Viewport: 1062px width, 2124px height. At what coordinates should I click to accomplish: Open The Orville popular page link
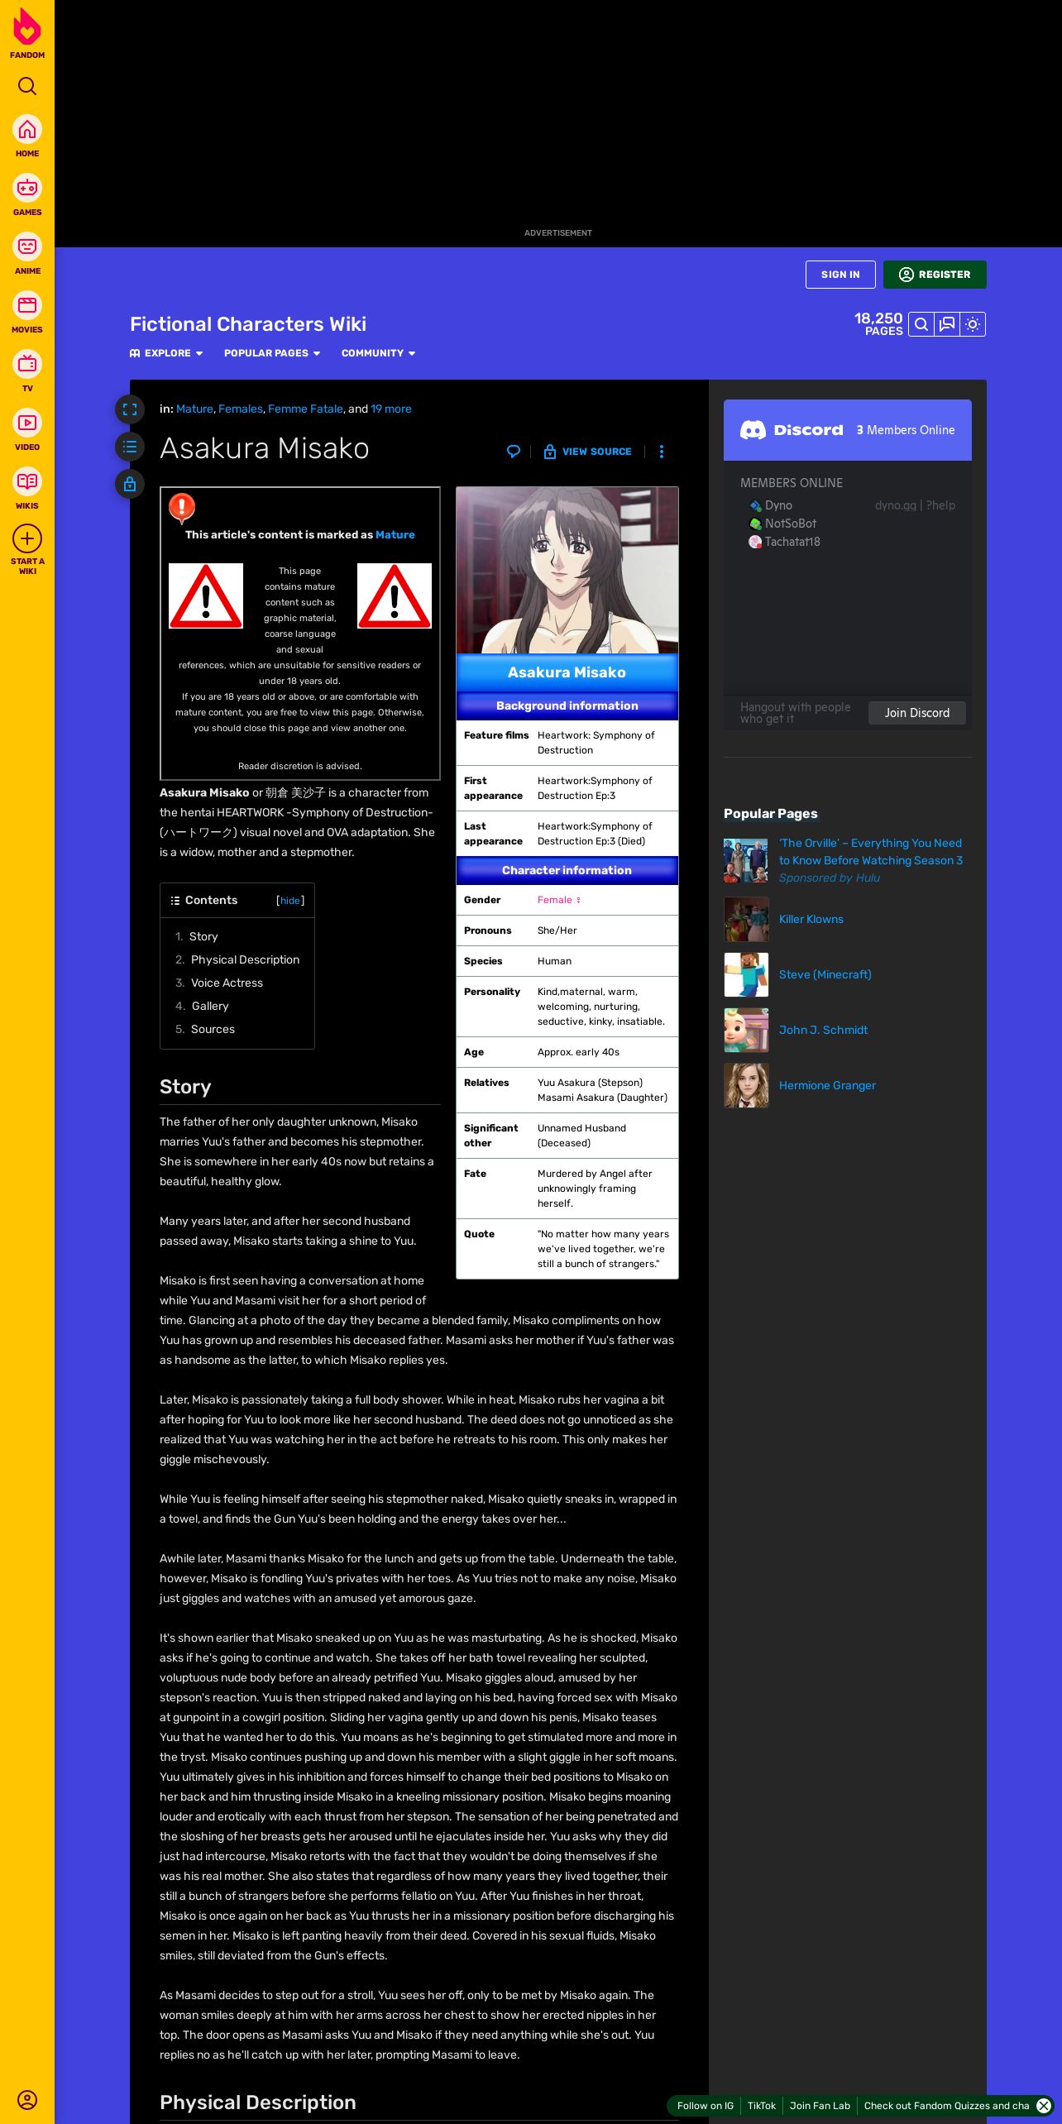pos(870,852)
